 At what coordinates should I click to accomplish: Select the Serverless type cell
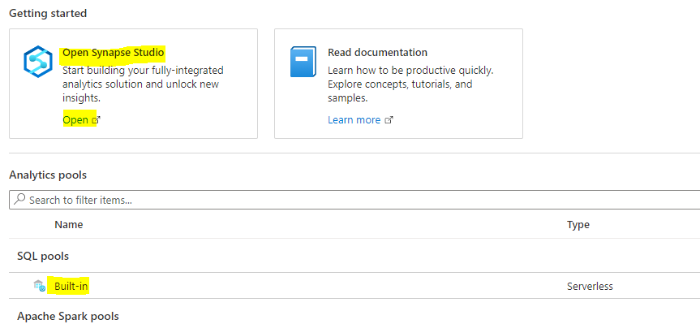pos(590,286)
